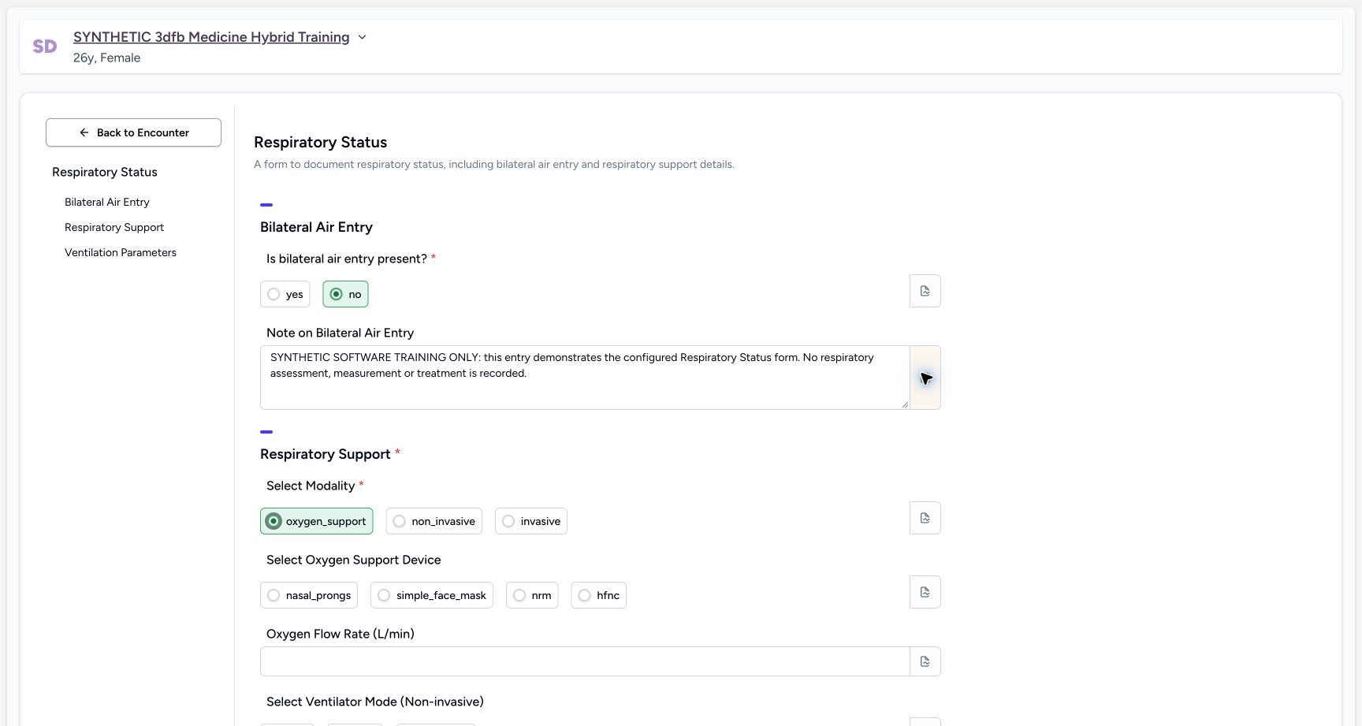1362x726 pixels.
Task: Jump to Respiratory Support section in sidebar
Action: [x=114, y=227]
